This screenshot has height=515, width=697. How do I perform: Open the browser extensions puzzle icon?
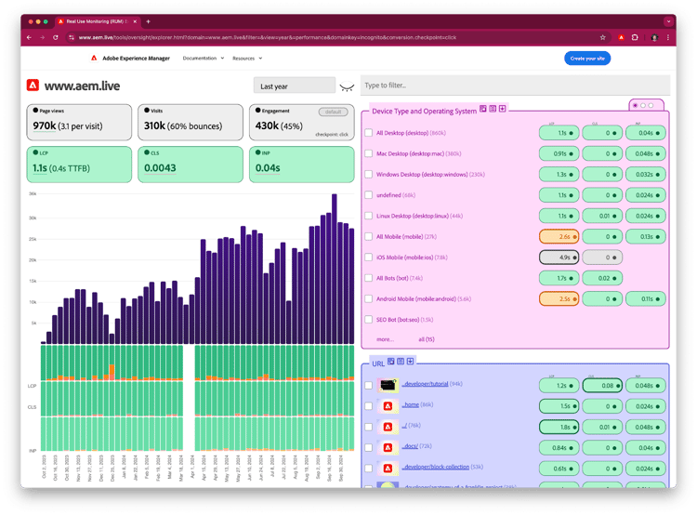point(635,37)
